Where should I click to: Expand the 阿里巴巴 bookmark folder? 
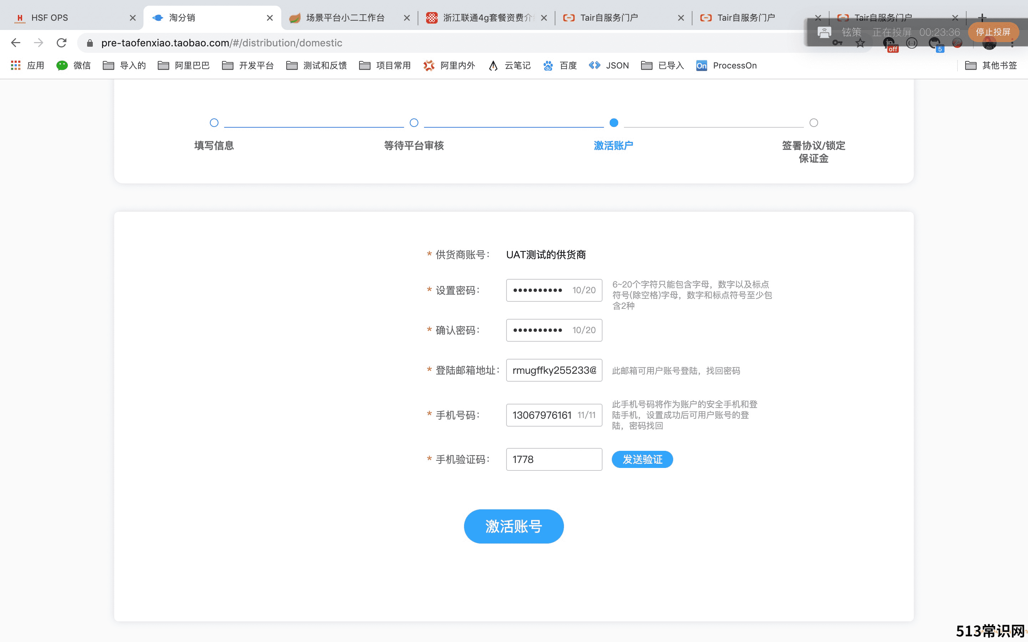[x=183, y=65]
